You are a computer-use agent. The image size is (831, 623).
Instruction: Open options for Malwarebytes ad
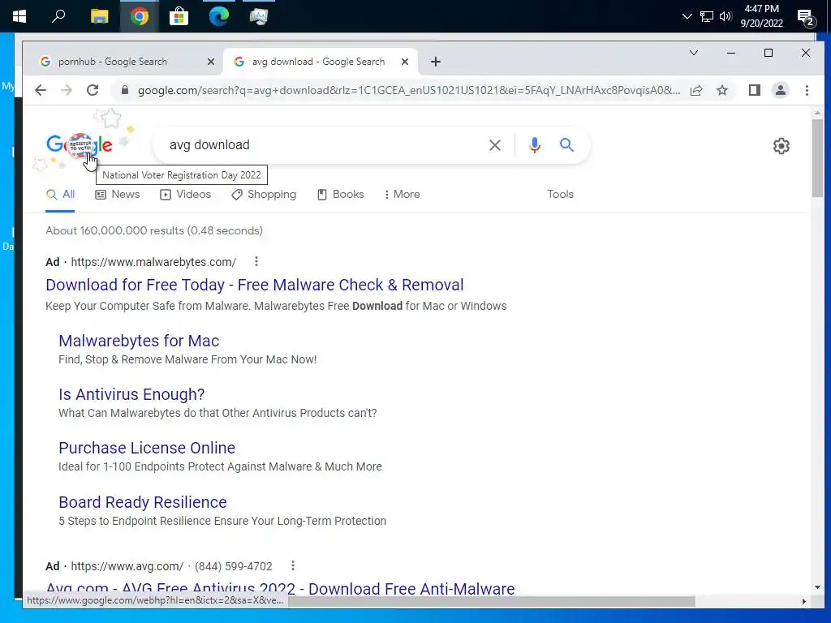click(x=256, y=261)
